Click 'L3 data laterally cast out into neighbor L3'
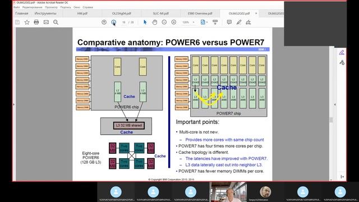 224,165
